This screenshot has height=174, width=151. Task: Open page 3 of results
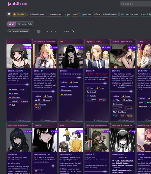[x=47, y=32]
